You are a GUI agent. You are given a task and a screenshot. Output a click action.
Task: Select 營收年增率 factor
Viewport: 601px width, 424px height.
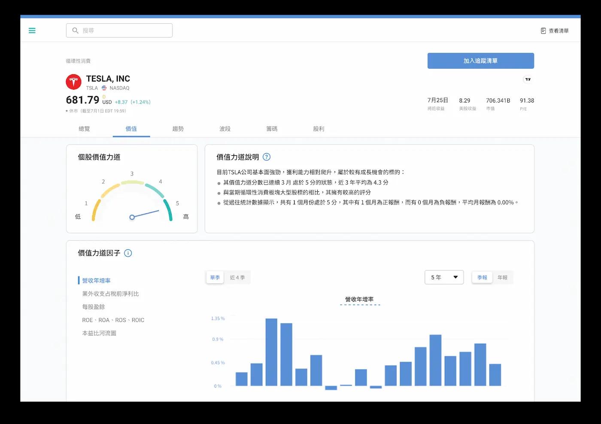(96, 281)
